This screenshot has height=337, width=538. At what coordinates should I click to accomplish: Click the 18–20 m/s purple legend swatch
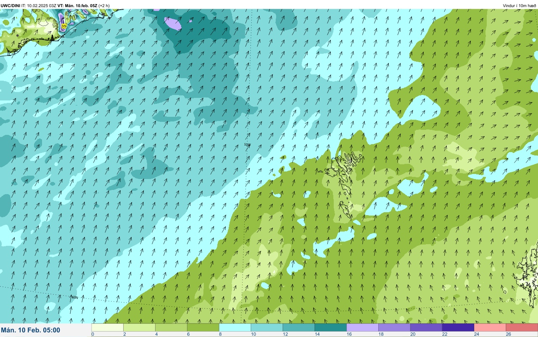coord(395,327)
